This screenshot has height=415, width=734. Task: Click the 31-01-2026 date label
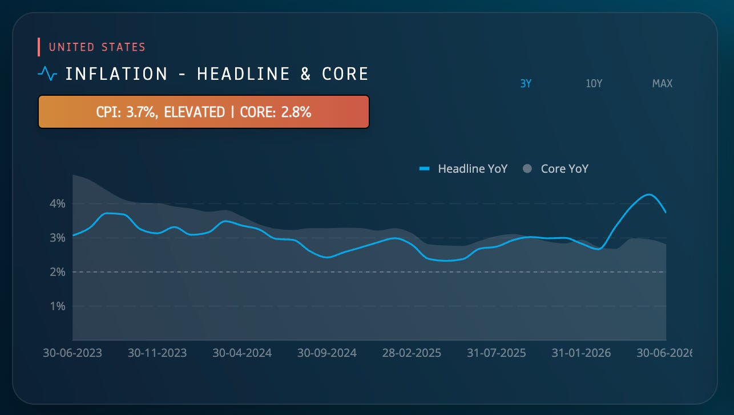[581, 353]
